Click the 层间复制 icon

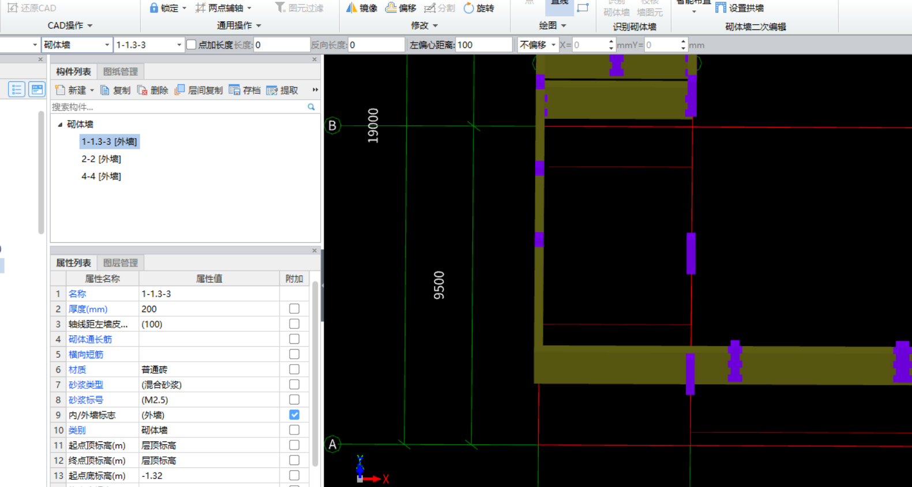click(179, 90)
